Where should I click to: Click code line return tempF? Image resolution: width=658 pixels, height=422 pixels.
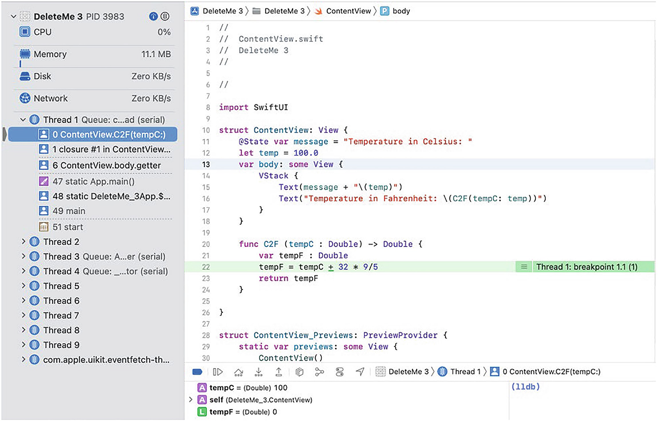[288, 278]
